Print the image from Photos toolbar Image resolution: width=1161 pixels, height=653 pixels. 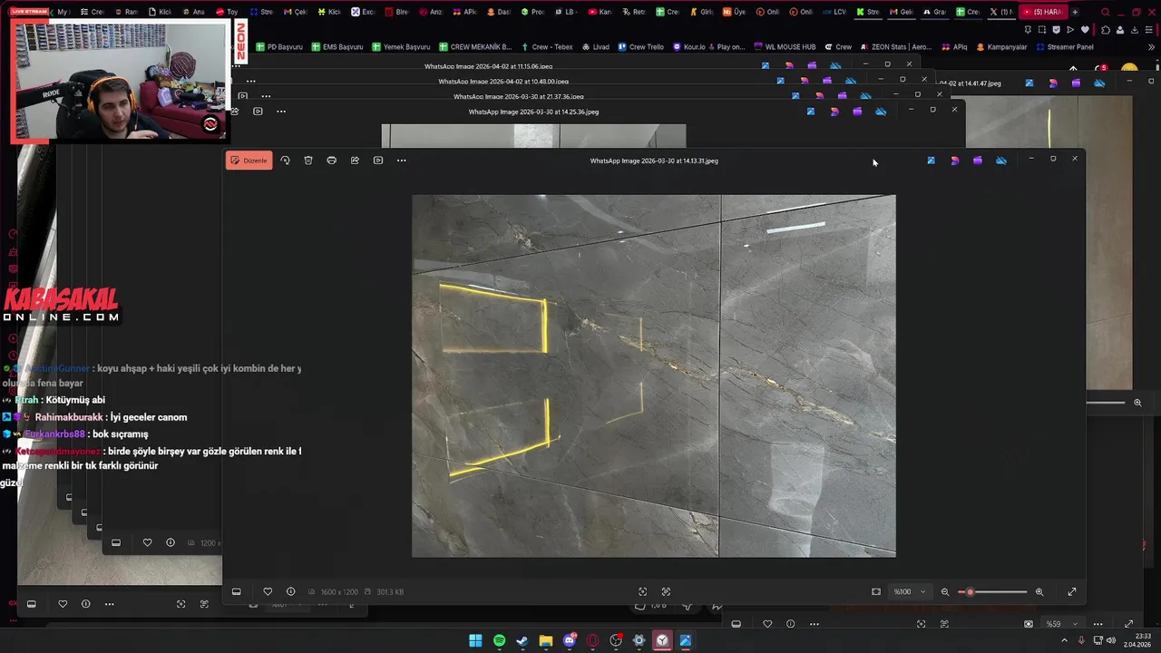pos(331,161)
